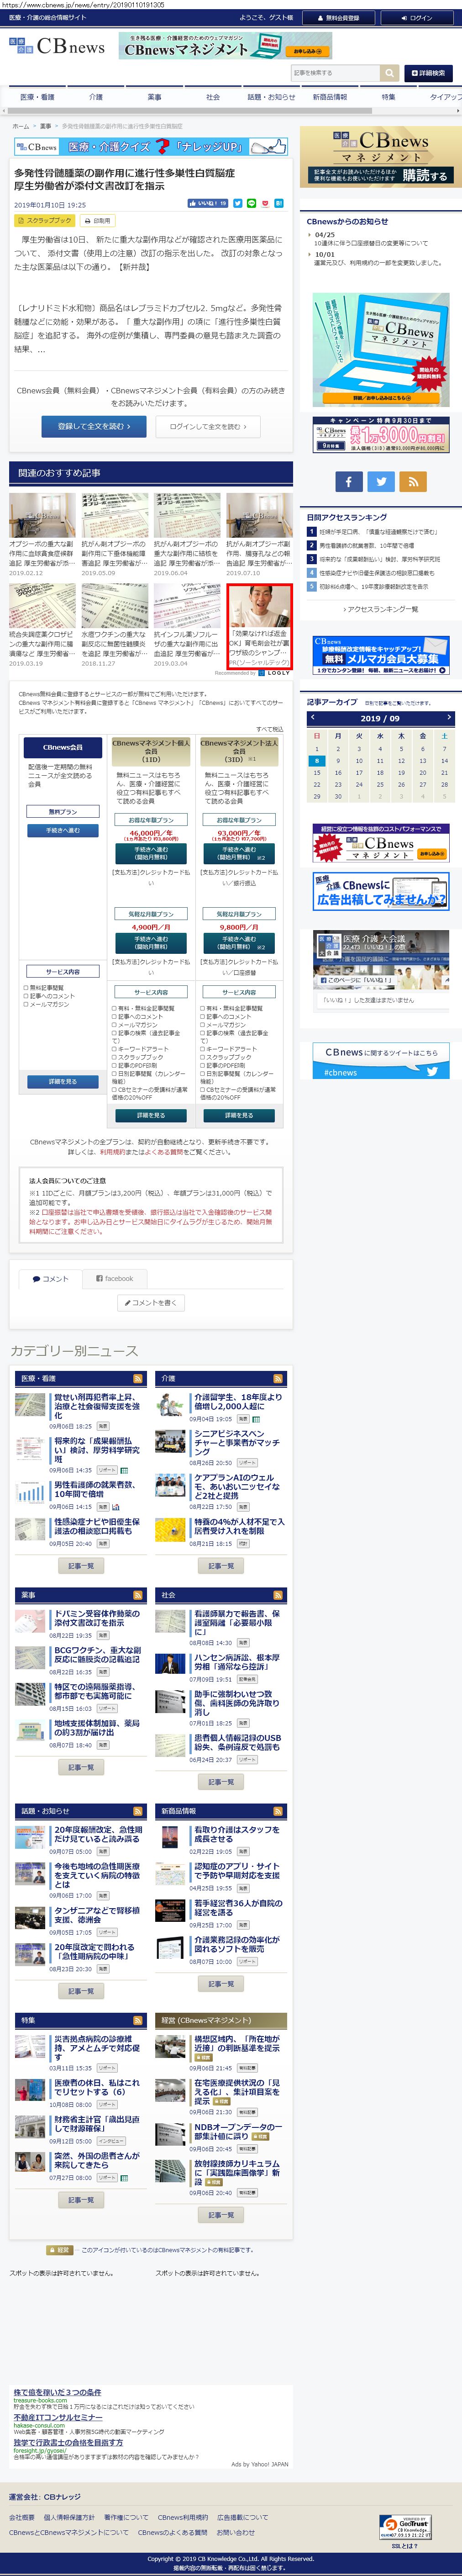Open 会社概要 footer link
The width and height of the screenshot is (462, 2576).
[x=21, y=2517]
